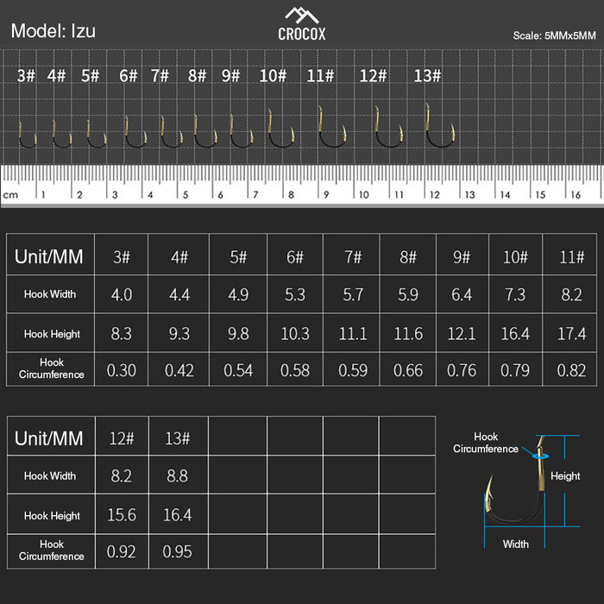Select the Unit/MM header in the upper table

pyautogui.click(x=49, y=256)
